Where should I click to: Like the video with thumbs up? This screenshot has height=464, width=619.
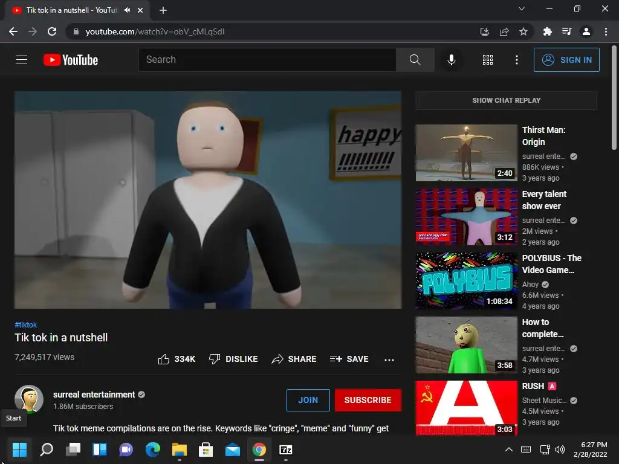[x=177, y=359]
